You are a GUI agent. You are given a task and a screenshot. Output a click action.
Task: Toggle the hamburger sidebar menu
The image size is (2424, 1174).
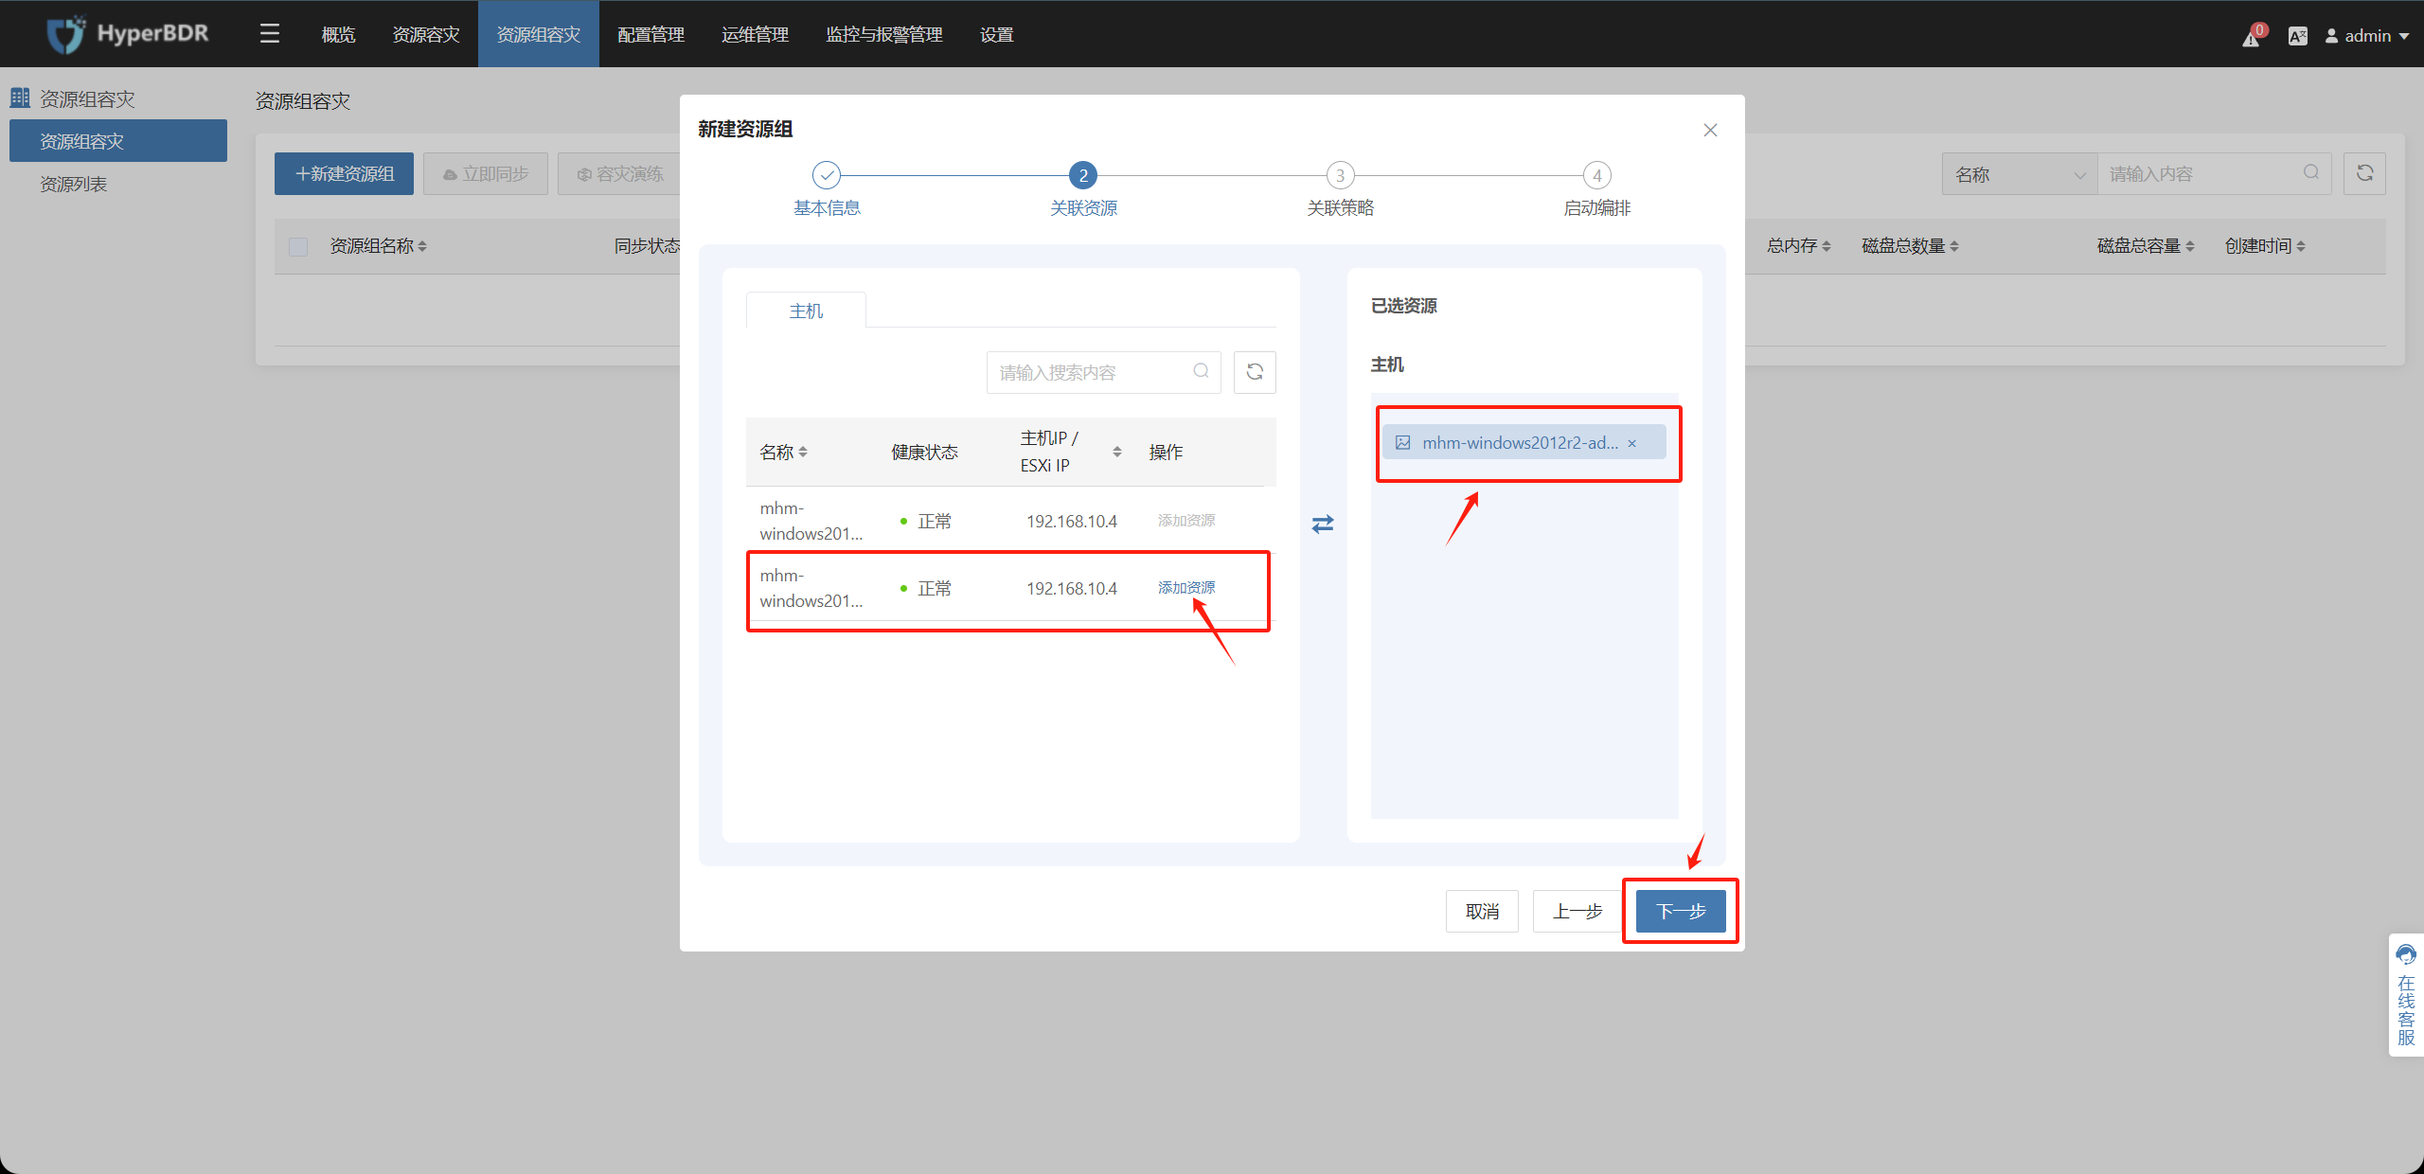tap(270, 34)
